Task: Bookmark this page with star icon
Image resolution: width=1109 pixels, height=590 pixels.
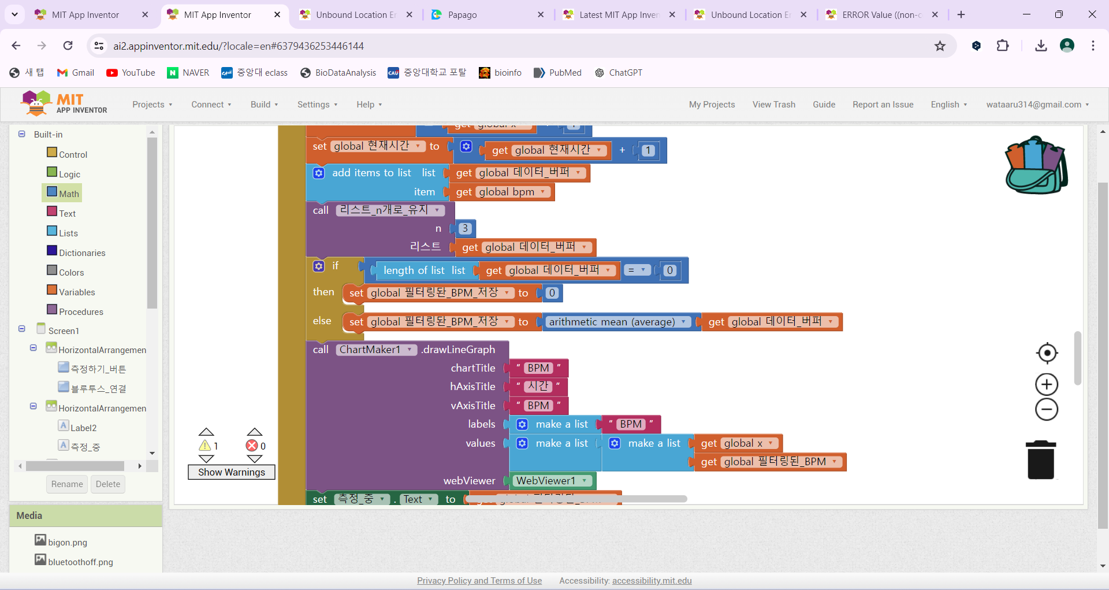Action: [x=940, y=46]
